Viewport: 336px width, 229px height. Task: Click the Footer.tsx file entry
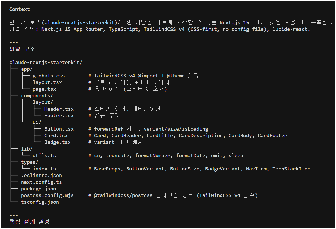coord(59,116)
